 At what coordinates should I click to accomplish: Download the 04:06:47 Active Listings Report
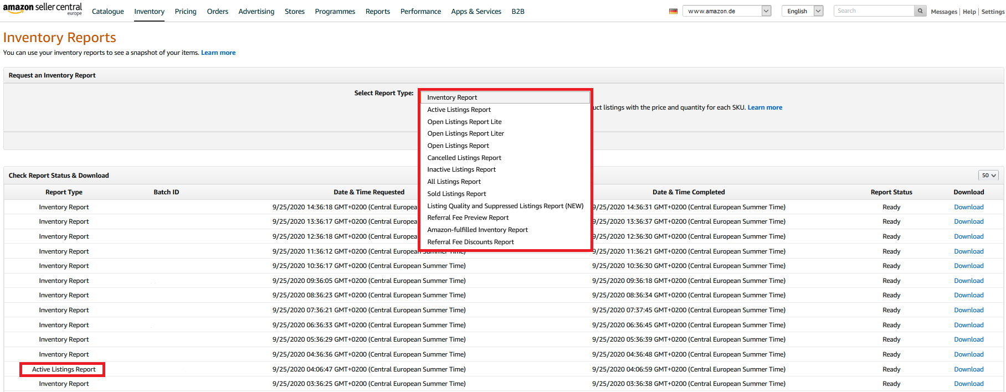pyautogui.click(x=969, y=369)
